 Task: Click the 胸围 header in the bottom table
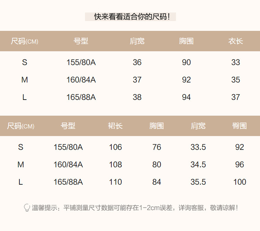[157, 126]
